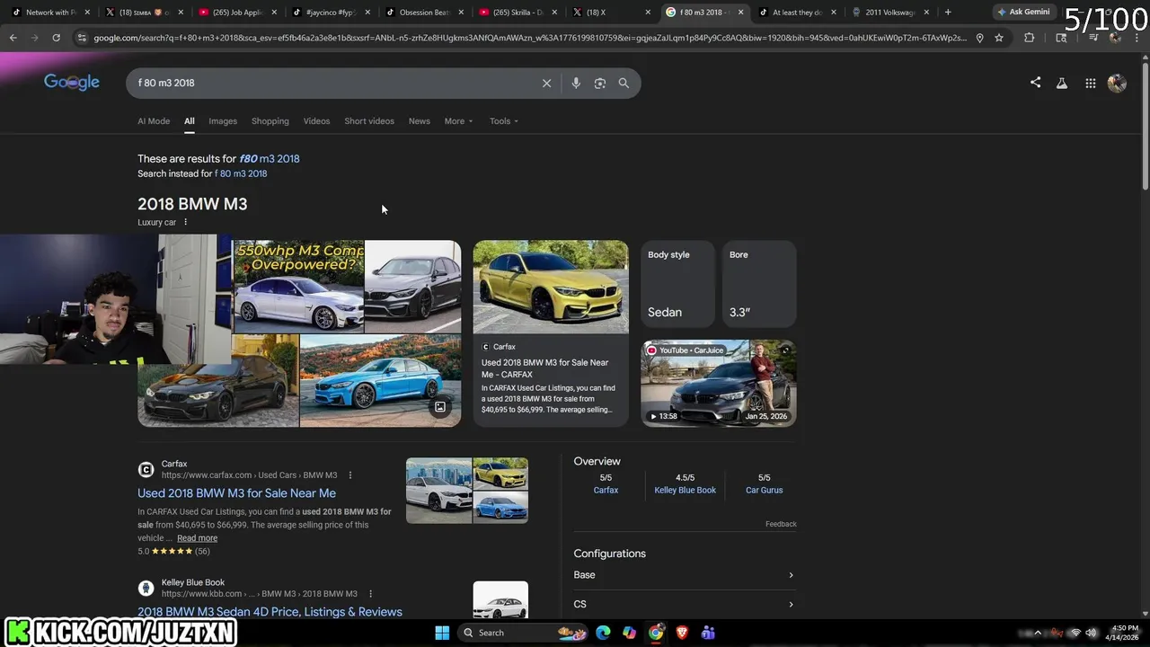1150x647 pixels.
Task: Start voice search with microphone icon
Action: tap(576, 83)
